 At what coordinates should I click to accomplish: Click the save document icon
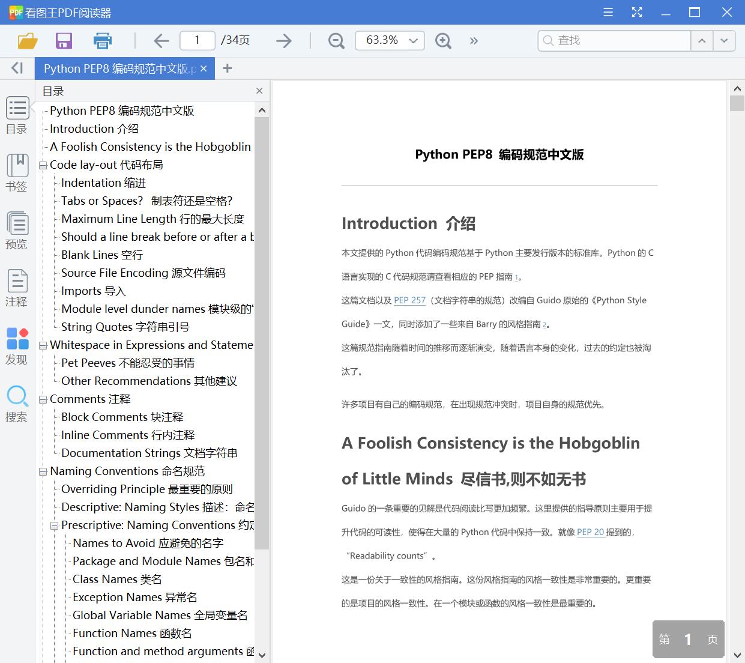coord(64,40)
